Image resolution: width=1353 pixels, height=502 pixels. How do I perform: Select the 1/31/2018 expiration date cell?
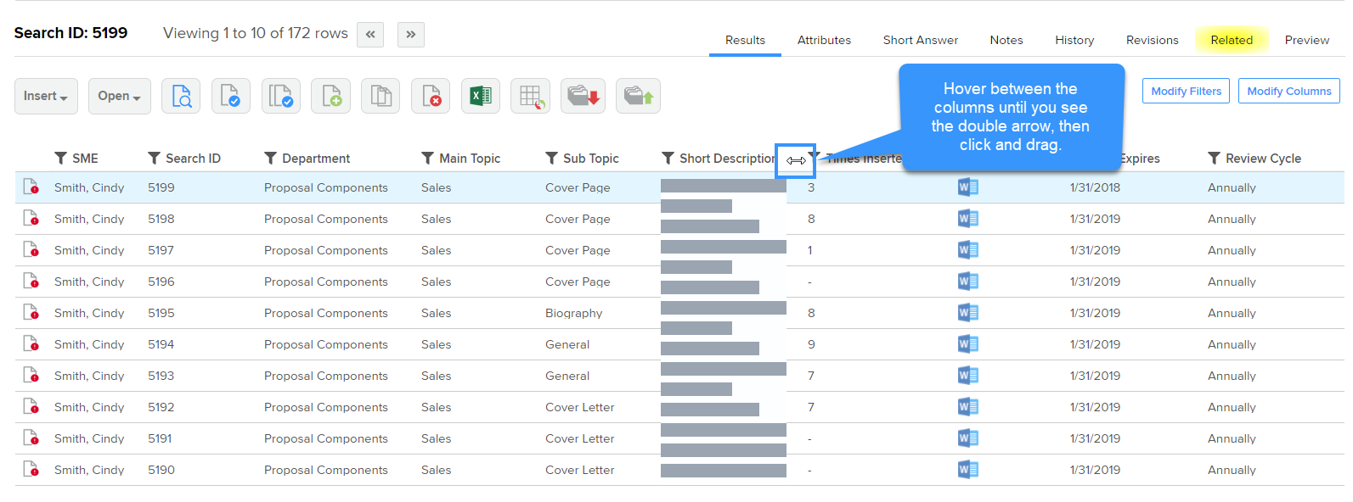tap(1095, 187)
